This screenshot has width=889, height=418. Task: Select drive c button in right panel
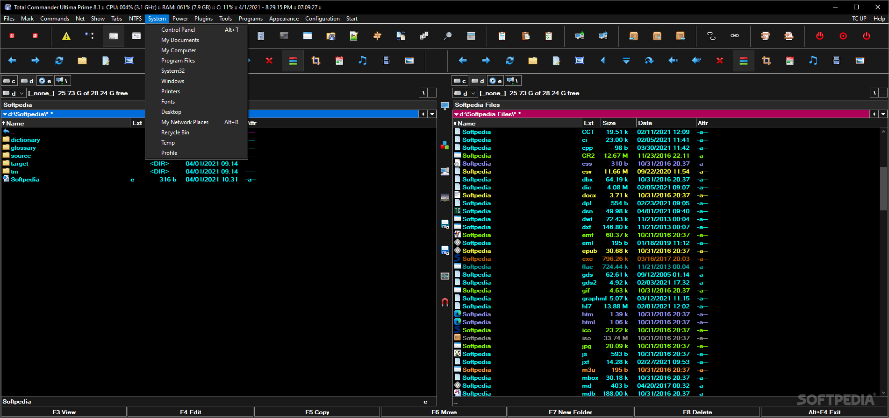460,81
